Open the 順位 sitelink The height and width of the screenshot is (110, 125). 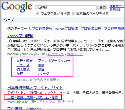pos(41,69)
